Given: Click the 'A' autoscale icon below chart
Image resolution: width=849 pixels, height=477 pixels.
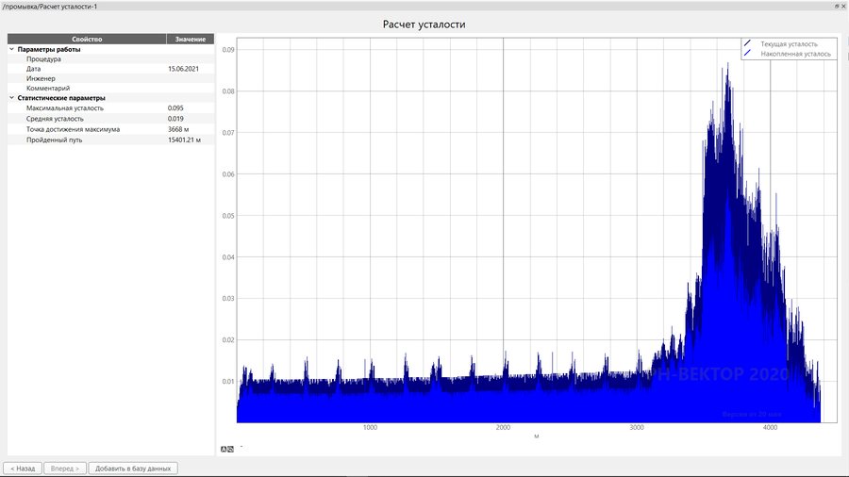Looking at the screenshot, I should click(x=224, y=449).
